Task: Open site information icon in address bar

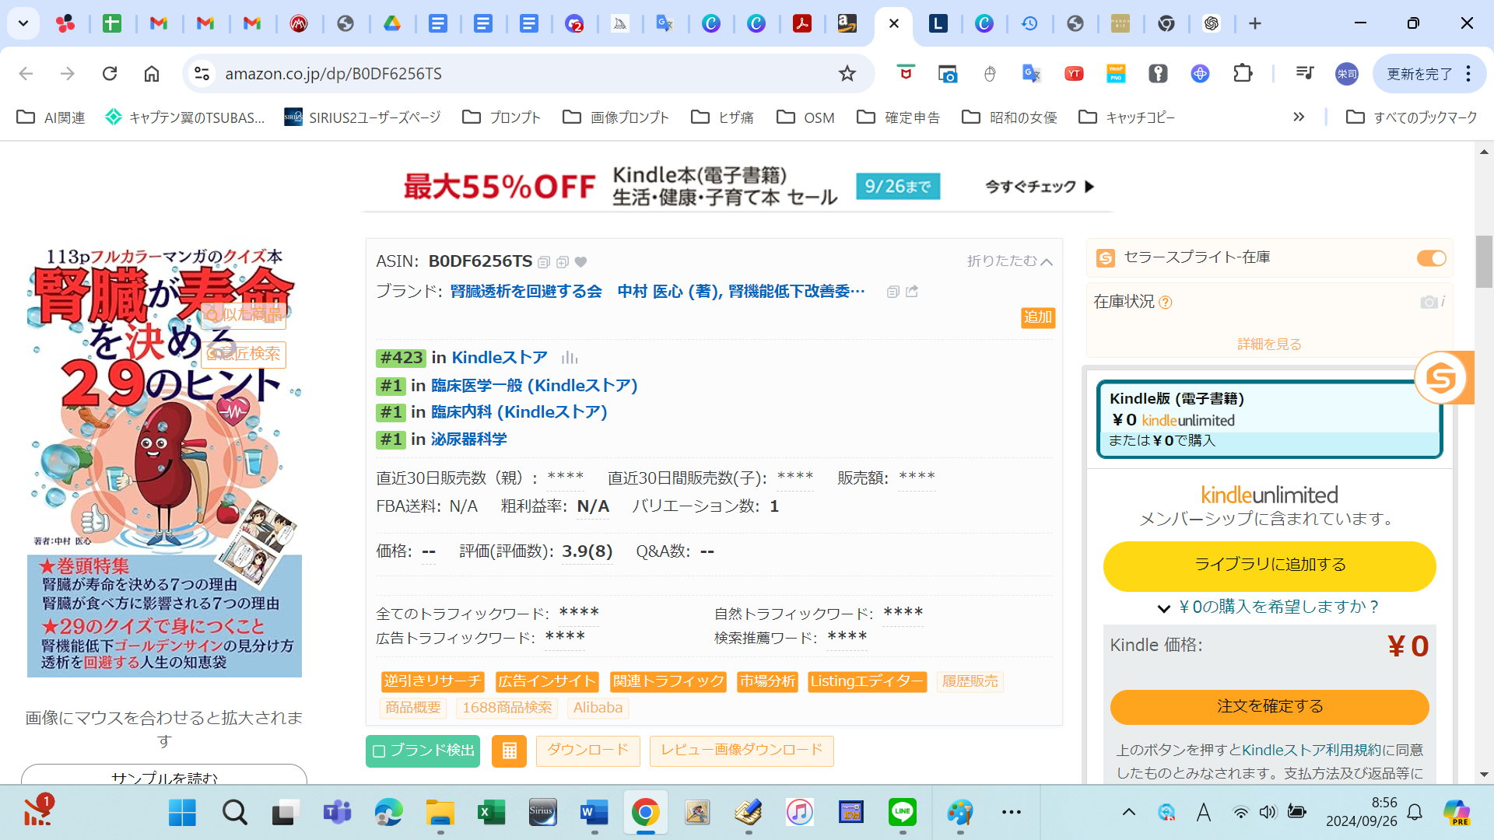Action: click(202, 73)
